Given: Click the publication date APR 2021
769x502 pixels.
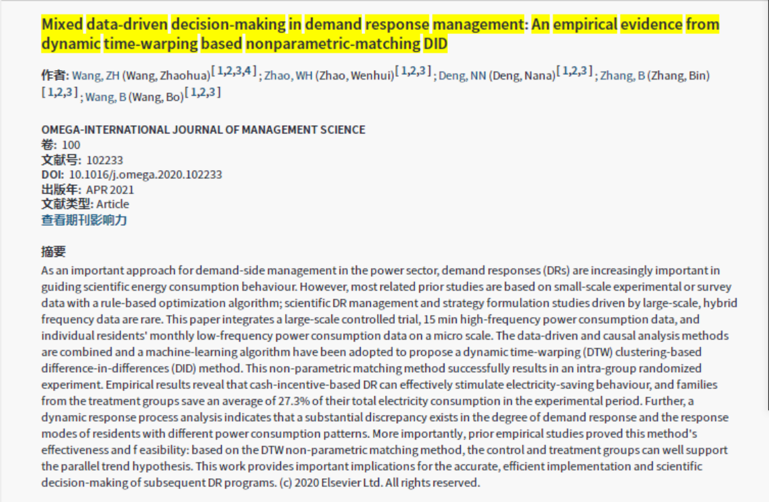Looking at the screenshot, I should [x=110, y=190].
